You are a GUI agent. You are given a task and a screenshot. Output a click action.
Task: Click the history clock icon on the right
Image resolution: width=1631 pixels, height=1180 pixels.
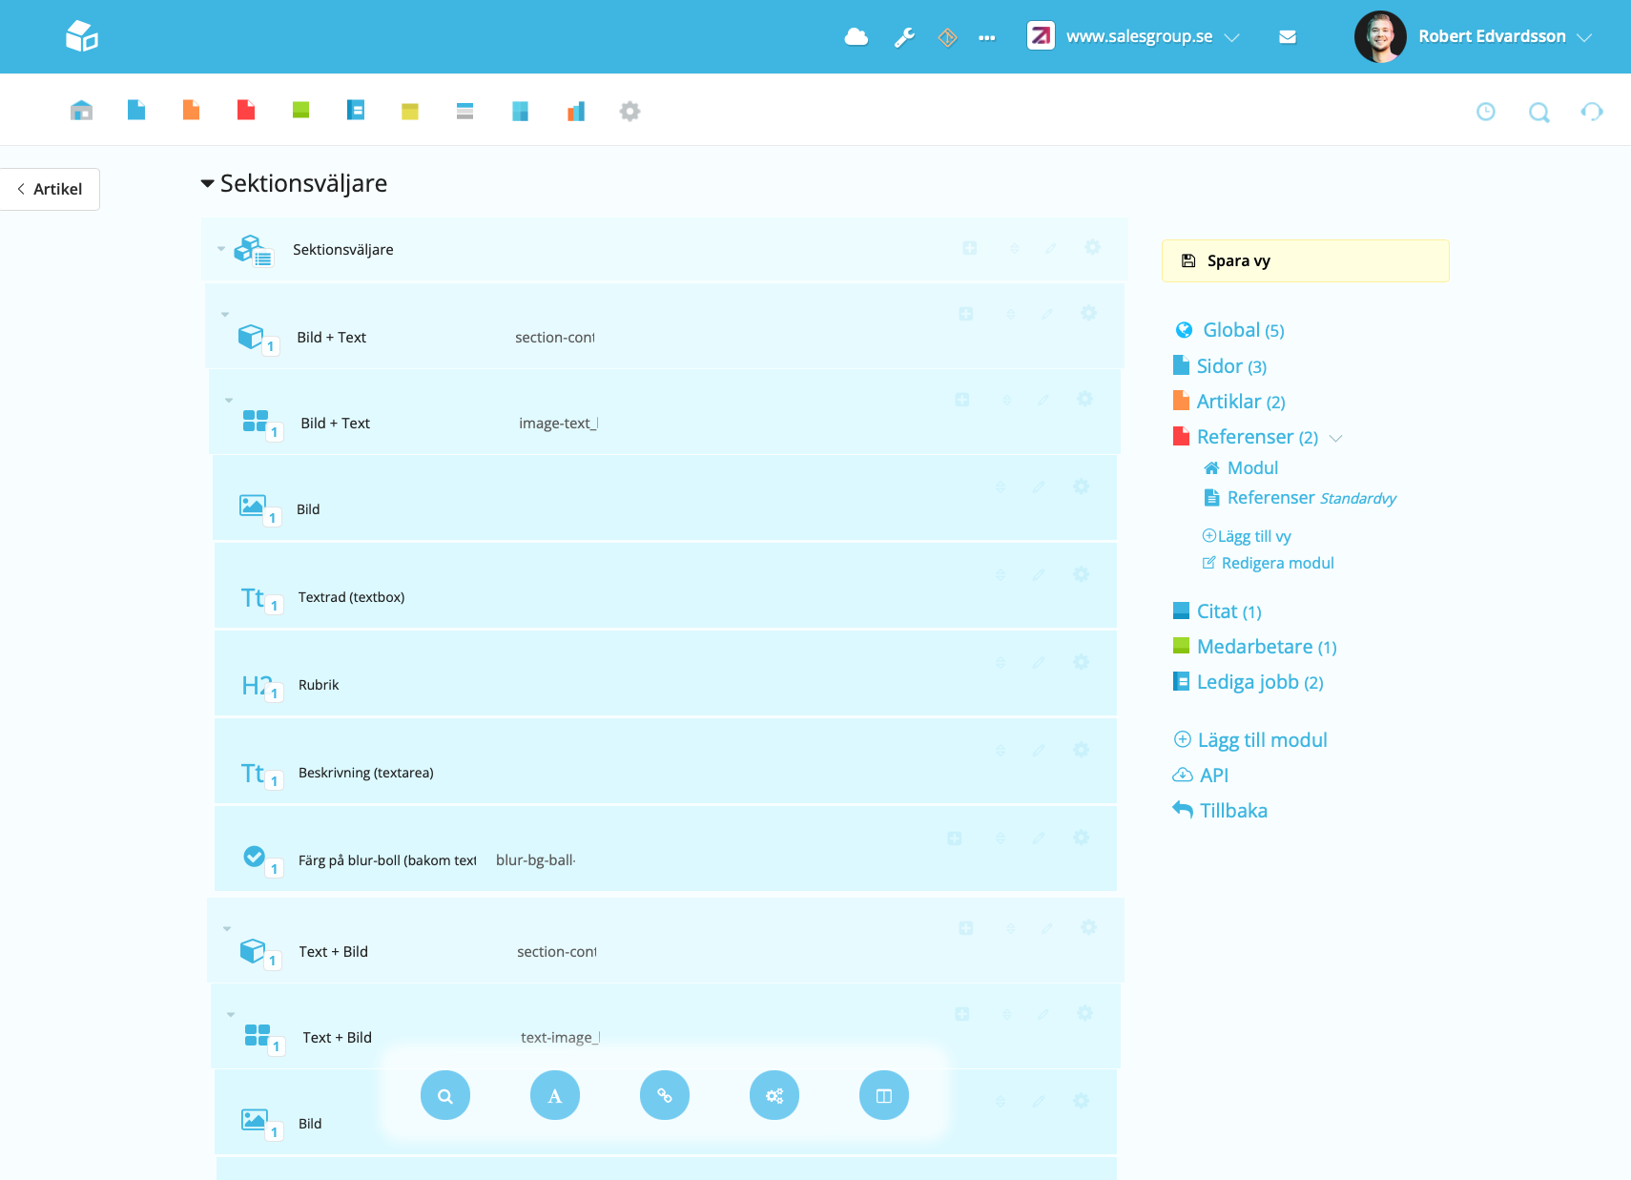point(1485,112)
